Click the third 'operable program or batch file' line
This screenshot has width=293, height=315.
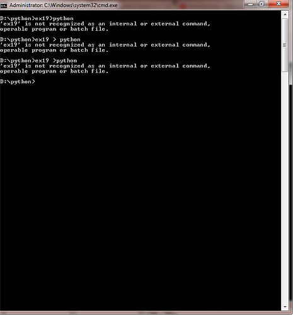click(x=54, y=71)
